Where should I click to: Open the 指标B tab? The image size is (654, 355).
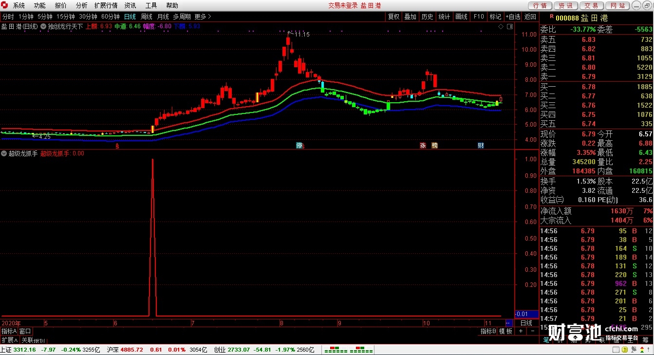tap(488, 331)
